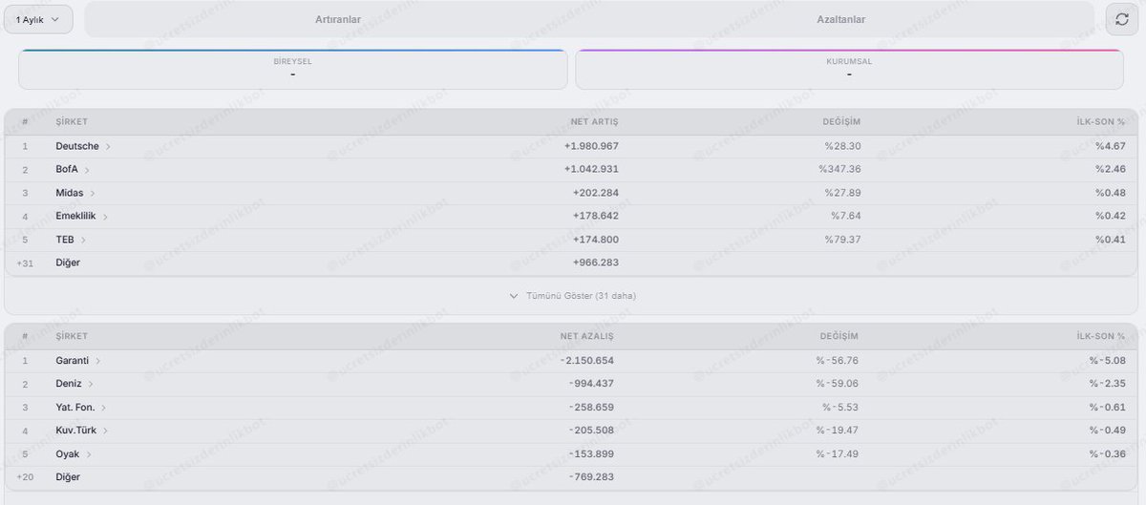Switch to the Azaltanlar tab
The height and width of the screenshot is (505, 1146).
pos(841,19)
